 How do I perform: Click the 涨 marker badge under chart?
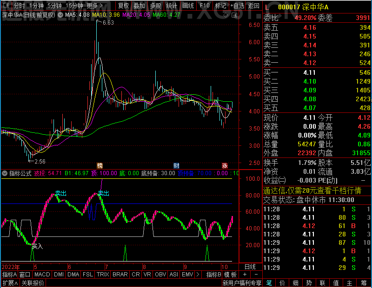tap(225, 165)
